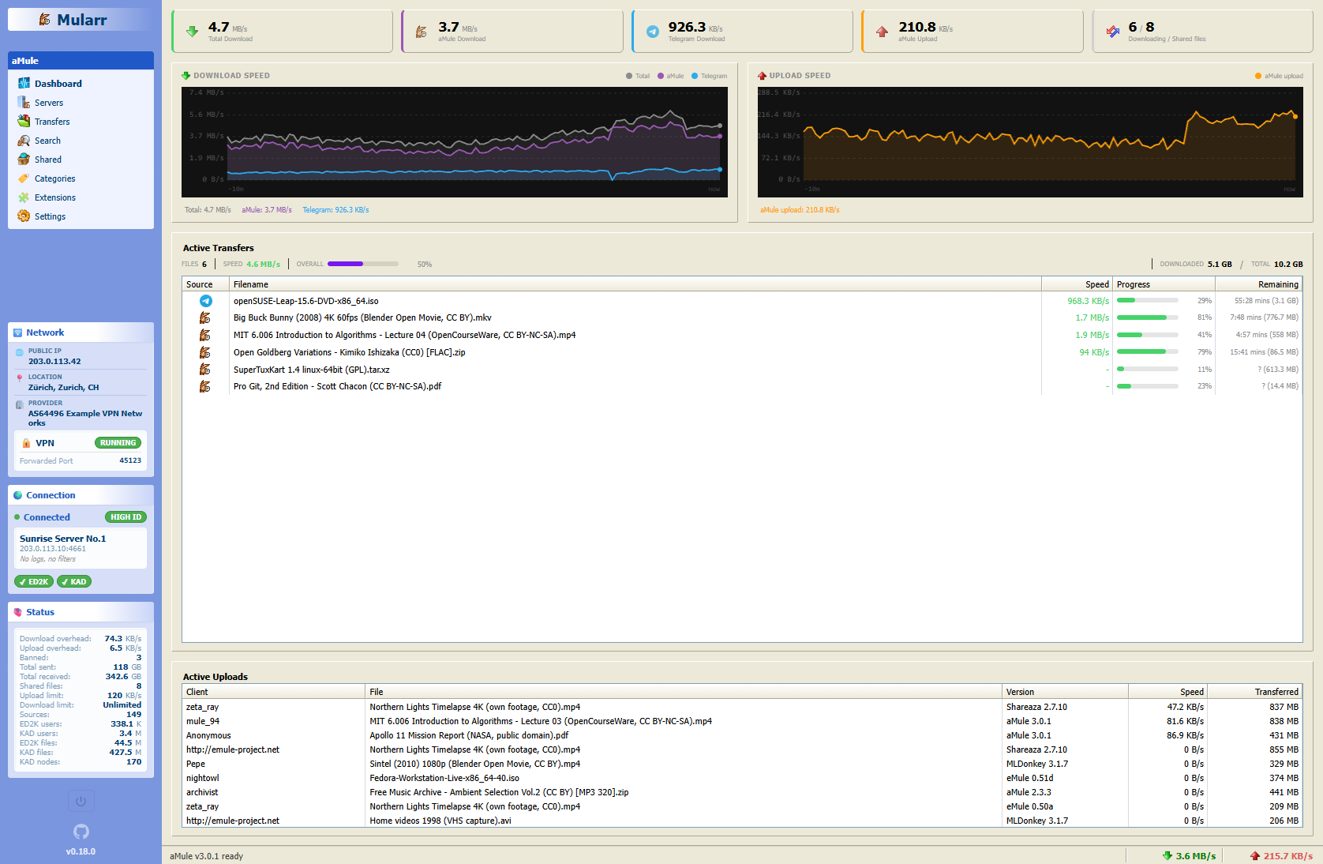Click the Total Download green arrow icon
This screenshot has width=1323, height=864.
[192, 32]
